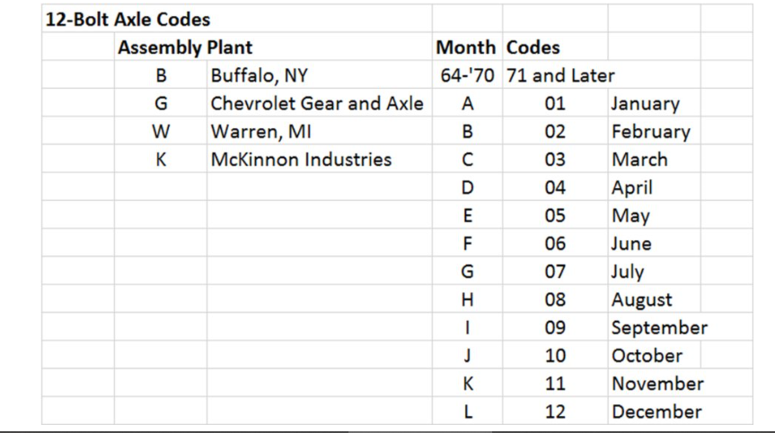The width and height of the screenshot is (775, 433).
Task: Click the 'July' cell
Action: pos(654,272)
